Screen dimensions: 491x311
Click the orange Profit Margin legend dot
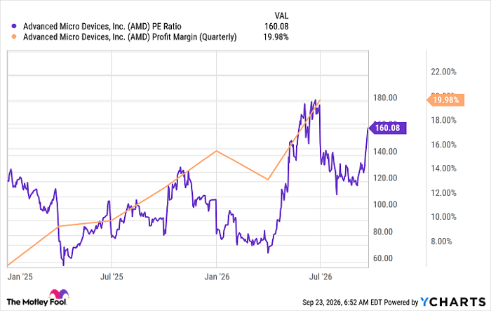point(14,37)
